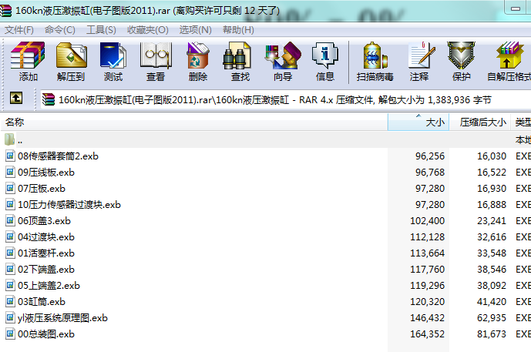Select the file 04过渡块.exb
Viewport: 531px width, 352px height.
click(x=46, y=237)
